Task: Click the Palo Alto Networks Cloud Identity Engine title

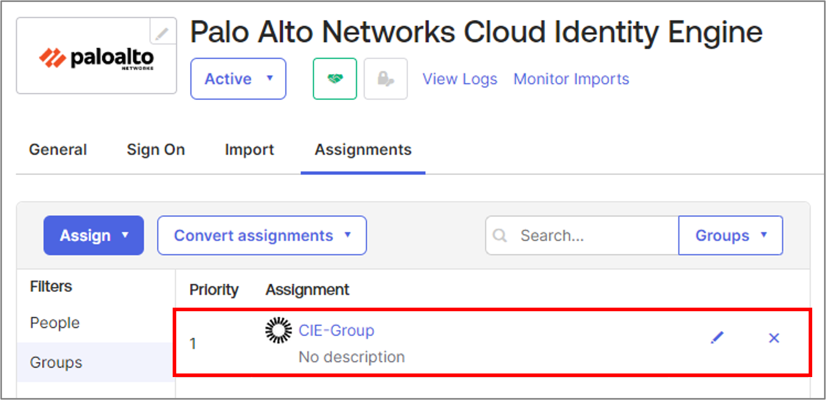Action: (x=477, y=32)
